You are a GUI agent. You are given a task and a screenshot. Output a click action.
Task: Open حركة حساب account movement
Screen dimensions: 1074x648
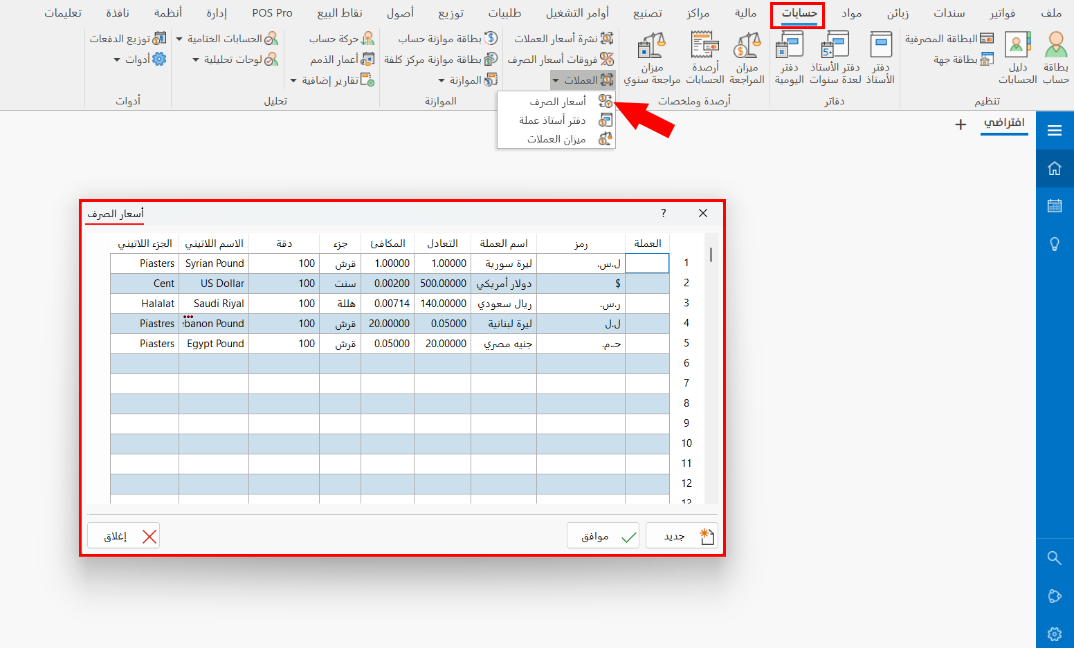[x=342, y=39]
